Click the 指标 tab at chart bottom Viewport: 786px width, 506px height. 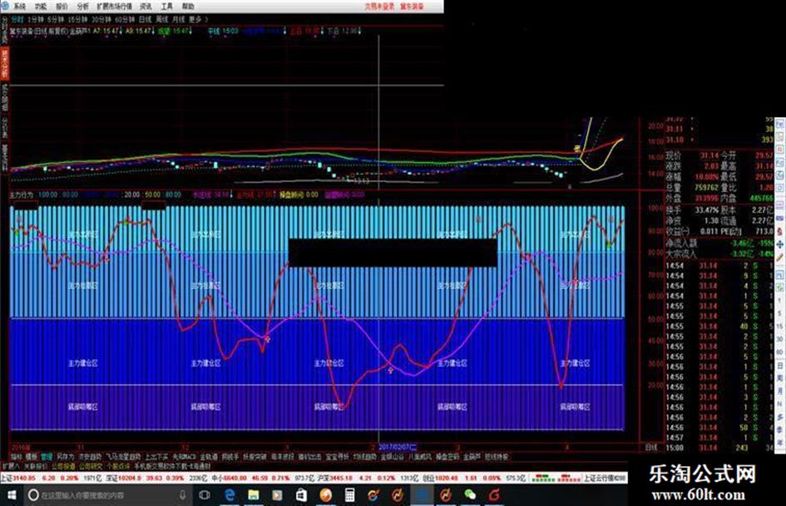pos(17,456)
